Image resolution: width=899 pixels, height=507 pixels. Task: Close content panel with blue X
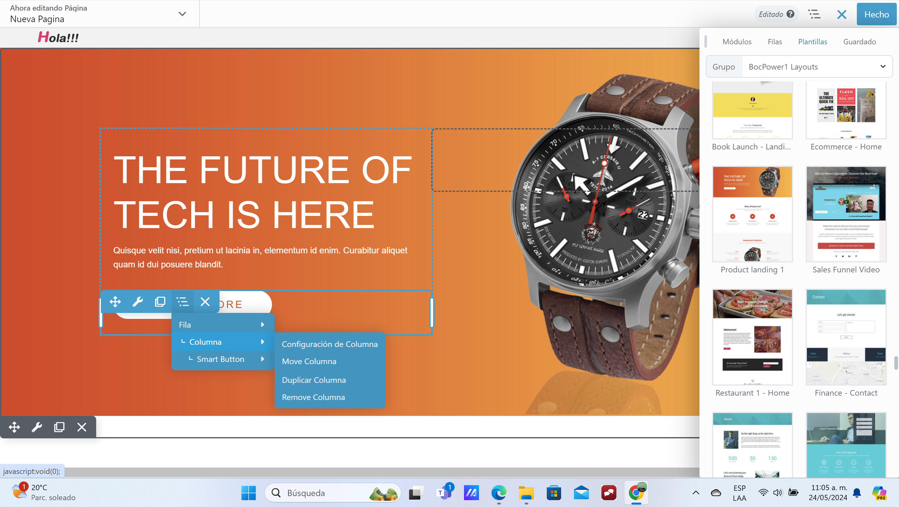pyautogui.click(x=842, y=14)
